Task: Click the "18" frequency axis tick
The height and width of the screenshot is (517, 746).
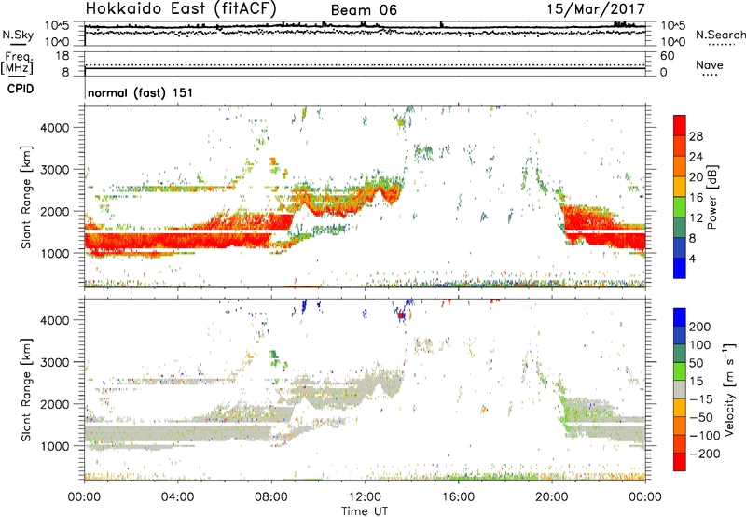Action: click(62, 56)
